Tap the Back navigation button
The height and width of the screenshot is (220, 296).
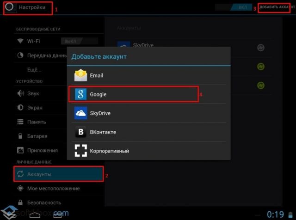pos(12,214)
